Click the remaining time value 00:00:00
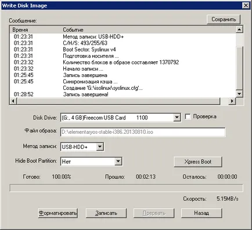 pos(227,177)
